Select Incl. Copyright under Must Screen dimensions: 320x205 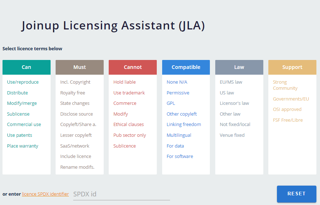tap(75, 82)
